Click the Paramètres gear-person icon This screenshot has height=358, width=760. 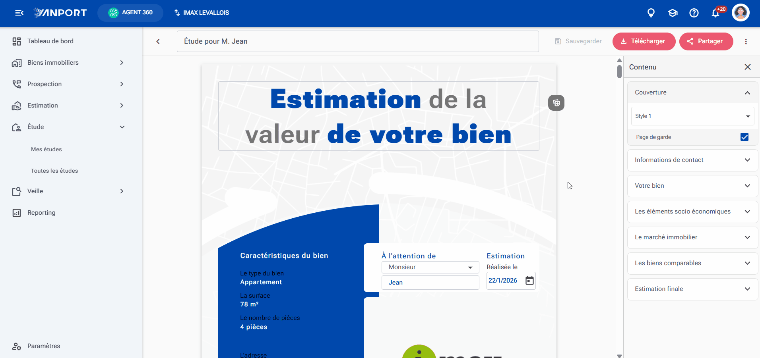[17, 346]
